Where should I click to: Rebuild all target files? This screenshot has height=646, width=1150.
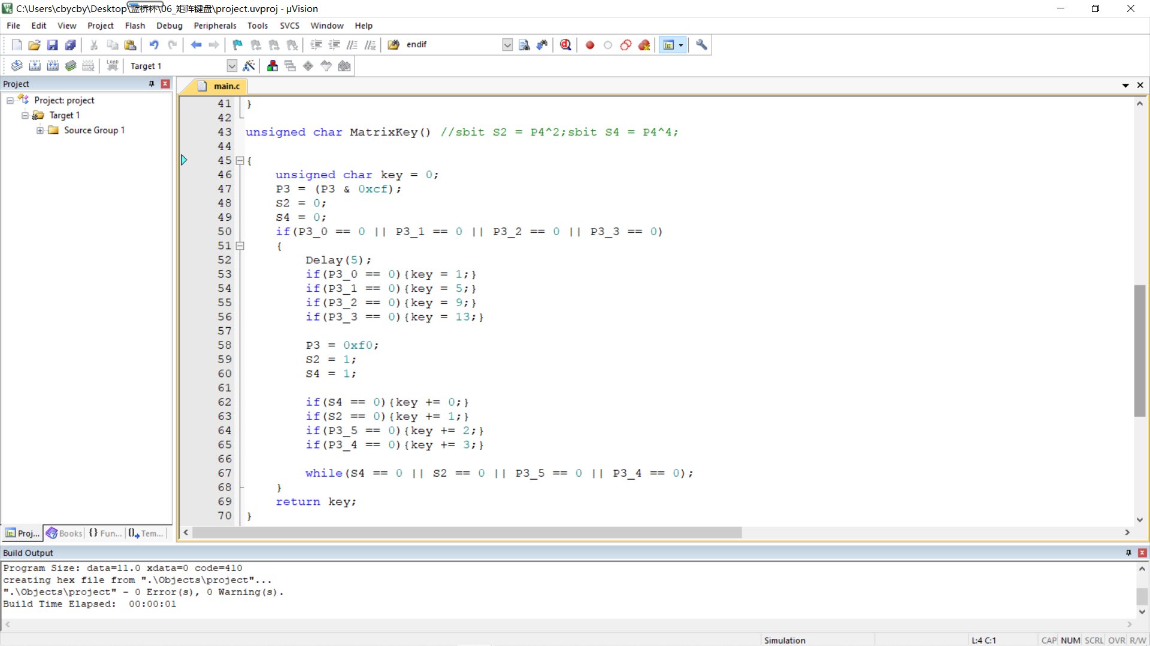[53, 66]
